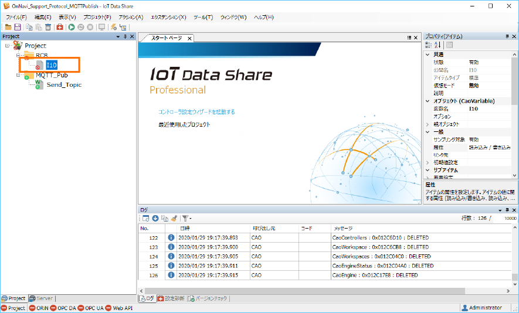The height and width of the screenshot is (313, 519).
Task: Click the Administrator user in status bar
Action: point(482,308)
